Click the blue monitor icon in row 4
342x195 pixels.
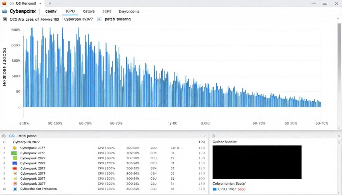click(x=15, y=163)
